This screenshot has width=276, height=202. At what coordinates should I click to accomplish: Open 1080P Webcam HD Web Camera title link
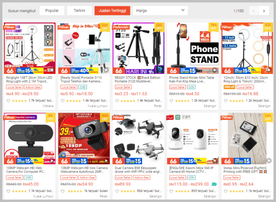click(x=26, y=170)
